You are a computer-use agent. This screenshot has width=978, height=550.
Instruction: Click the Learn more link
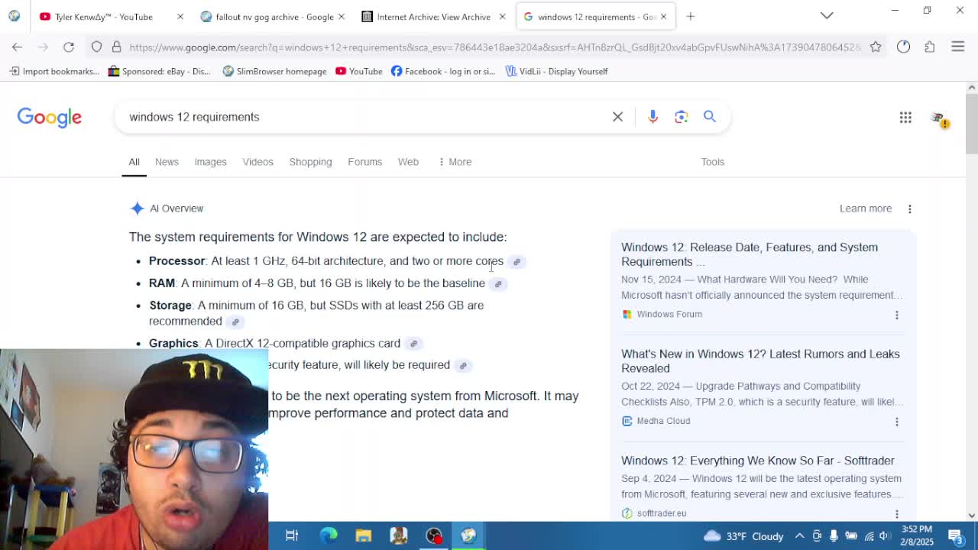[866, 209]
